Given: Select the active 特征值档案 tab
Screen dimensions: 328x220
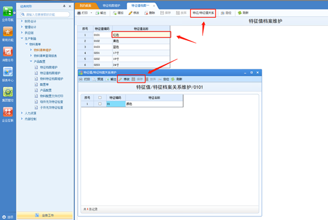Looking at the screenshot, I should click(140, 6).
